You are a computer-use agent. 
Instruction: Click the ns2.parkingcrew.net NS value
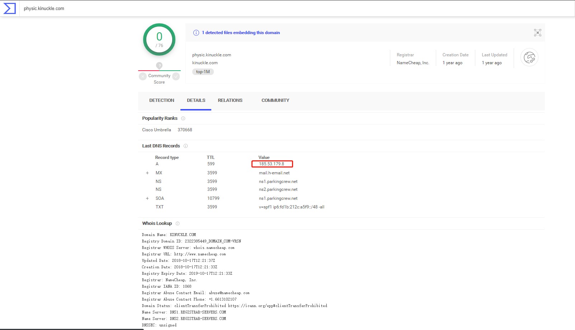[x=278, y=189]
